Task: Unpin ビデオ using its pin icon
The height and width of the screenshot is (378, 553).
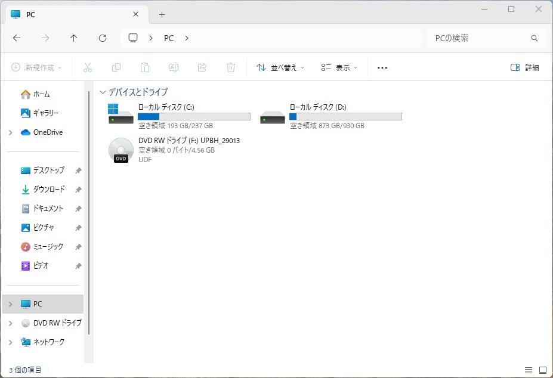Action: [x=78, y=266]
